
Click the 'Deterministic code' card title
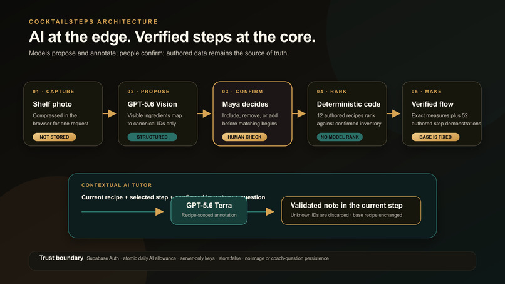pos(348,104)
